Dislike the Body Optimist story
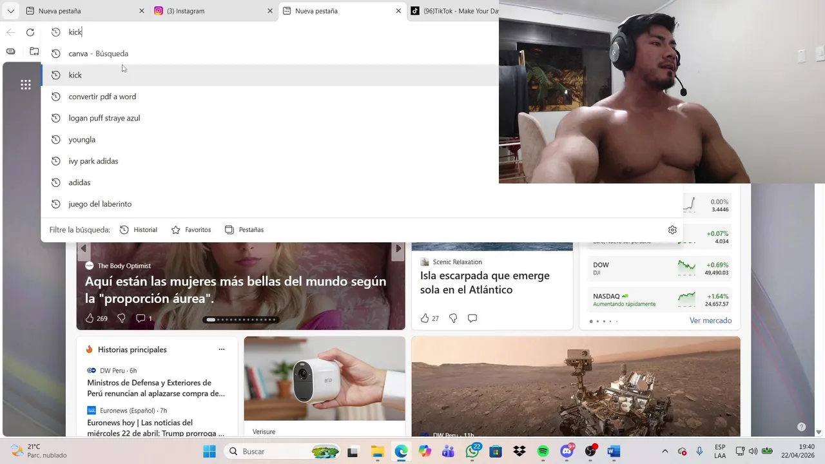825x464 pixels. tap(121, 318)
